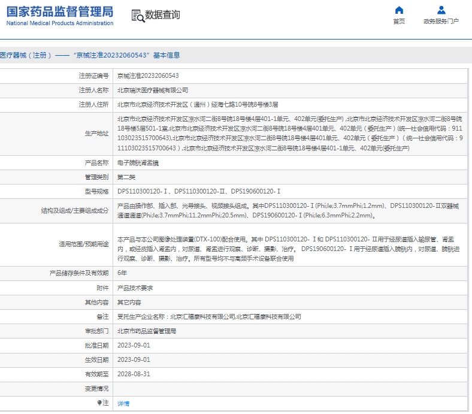Open the 政务服务门户 person icon

click(441, 10)
